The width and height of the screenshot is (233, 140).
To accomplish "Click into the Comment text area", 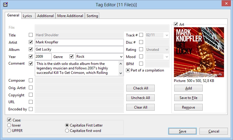I will [x=77, y=68].
